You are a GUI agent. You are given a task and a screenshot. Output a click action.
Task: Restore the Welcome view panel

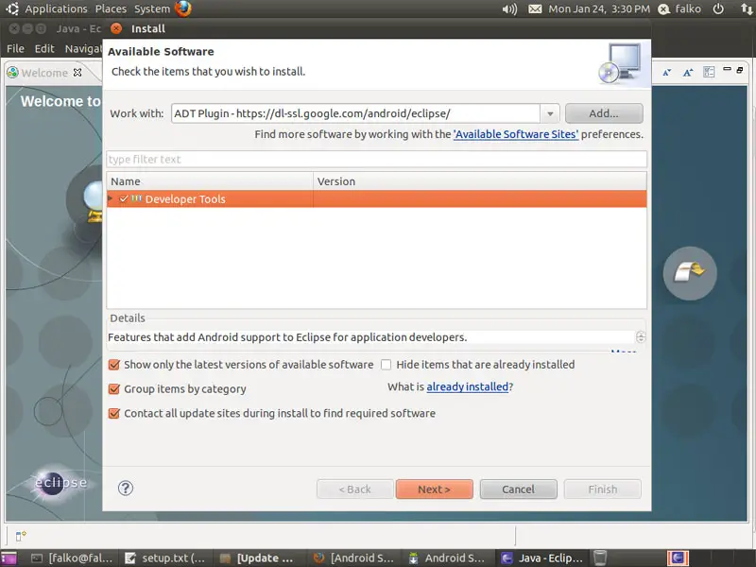[740, 70]
